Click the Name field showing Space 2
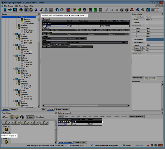Image resolution: width=165 pixels, height=150 pixels. pos(155,20)
